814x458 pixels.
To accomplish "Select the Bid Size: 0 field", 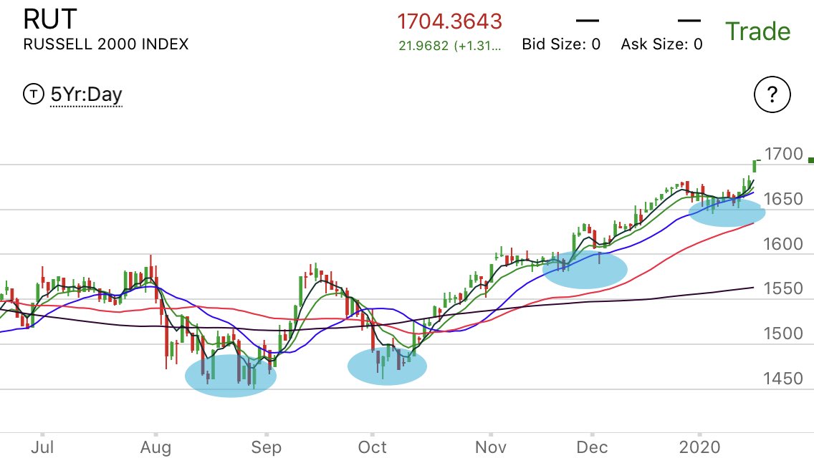I will click(561, 44).
